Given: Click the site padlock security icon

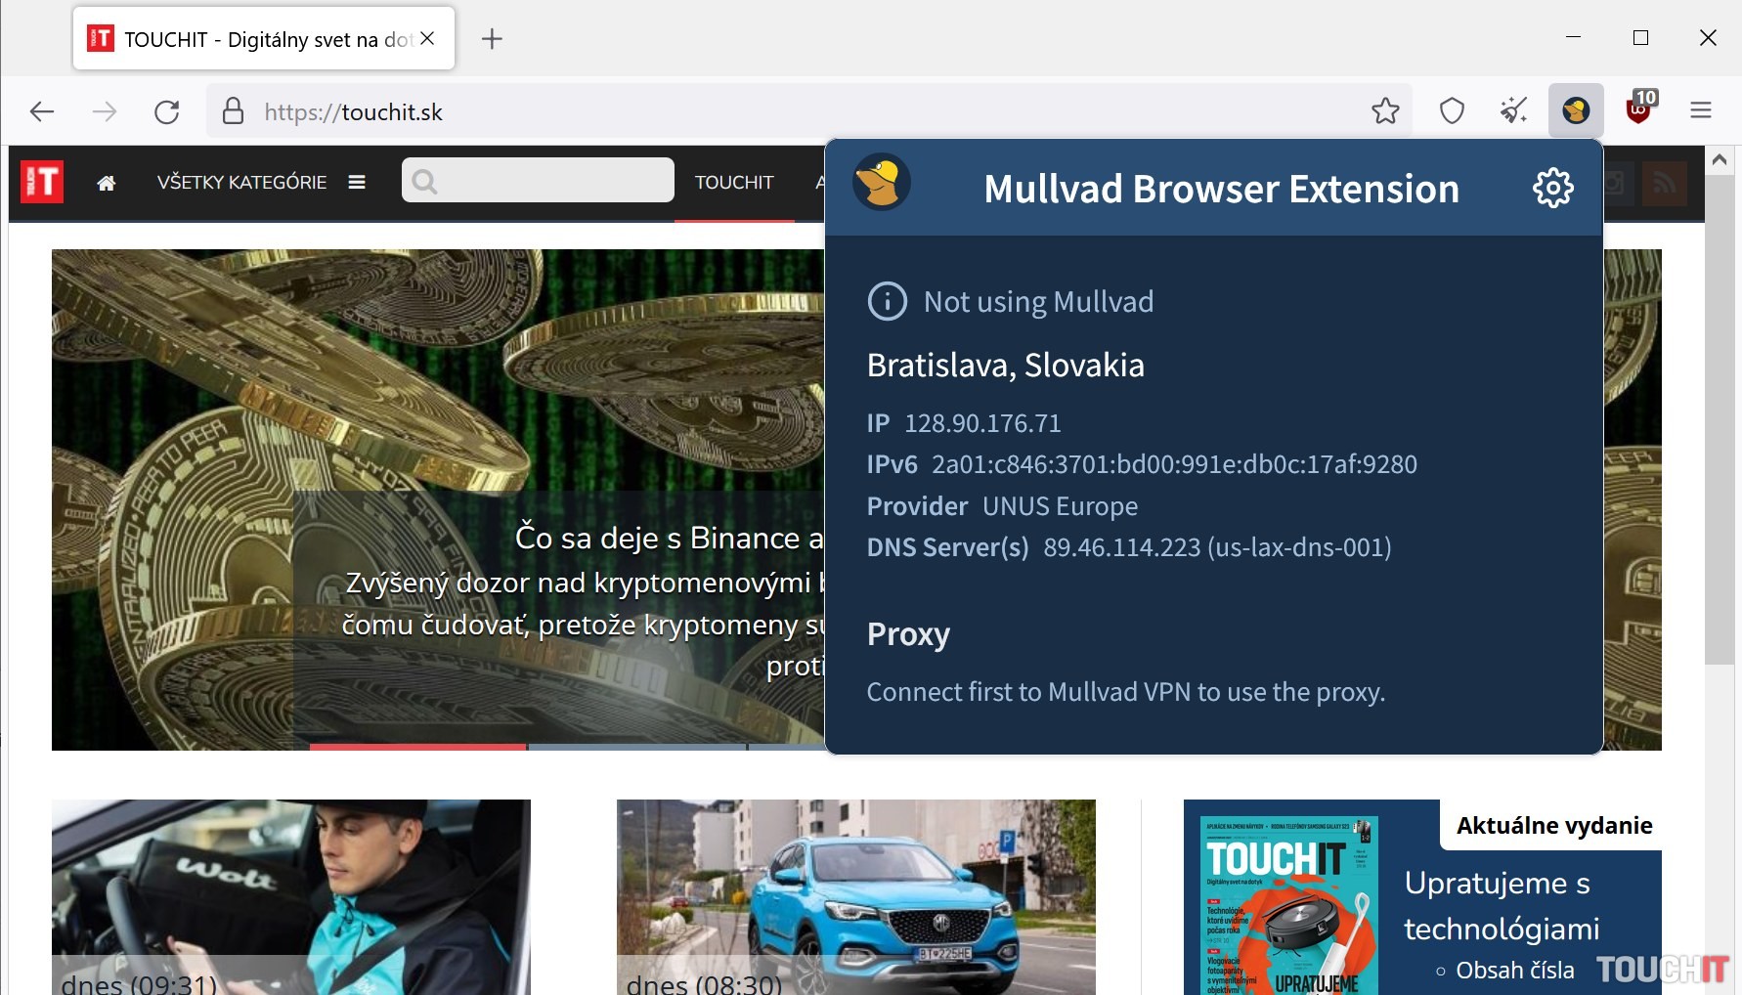Looking at the screenshot, I should pyautogui.click(x=233, y=111).
